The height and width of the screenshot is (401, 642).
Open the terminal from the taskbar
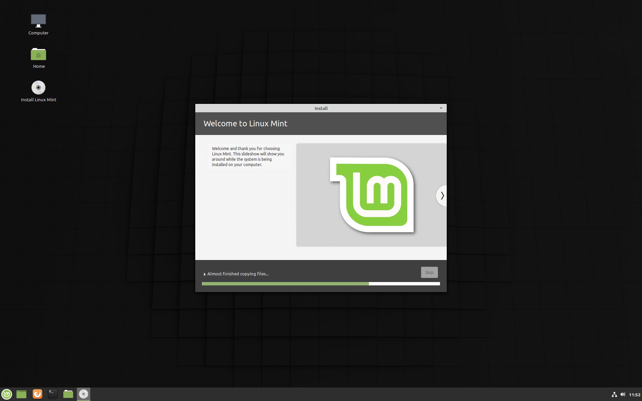(x=52, y=394)
